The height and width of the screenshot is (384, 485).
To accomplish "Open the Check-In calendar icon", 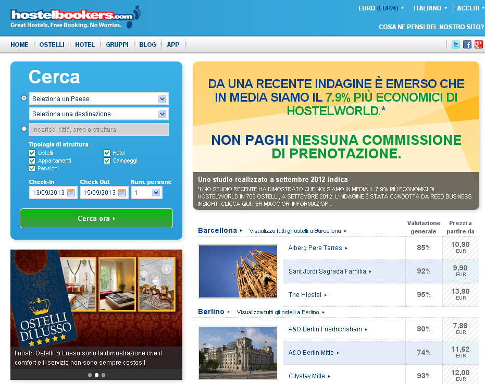I will (71, 193).
